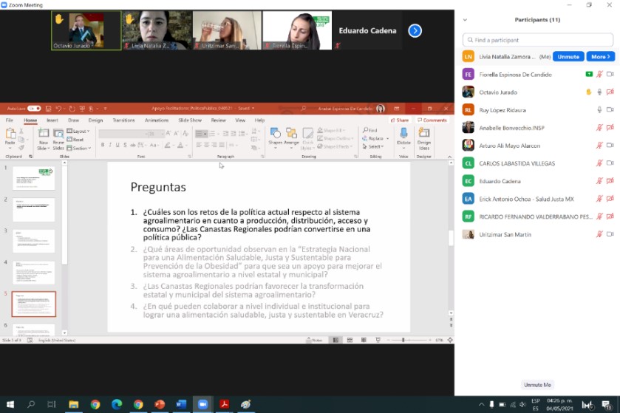Expand the Layout dropdown in Slides group
Screen dimensions: 620x413
[x=79, y=131]
